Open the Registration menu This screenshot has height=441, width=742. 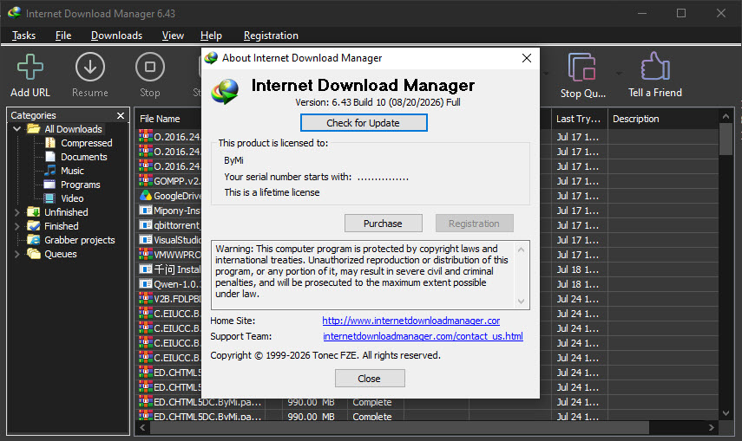click(x=271, y=36)
